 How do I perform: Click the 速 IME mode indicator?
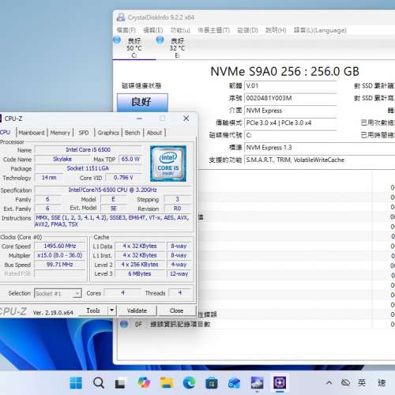tap(382, 382)
